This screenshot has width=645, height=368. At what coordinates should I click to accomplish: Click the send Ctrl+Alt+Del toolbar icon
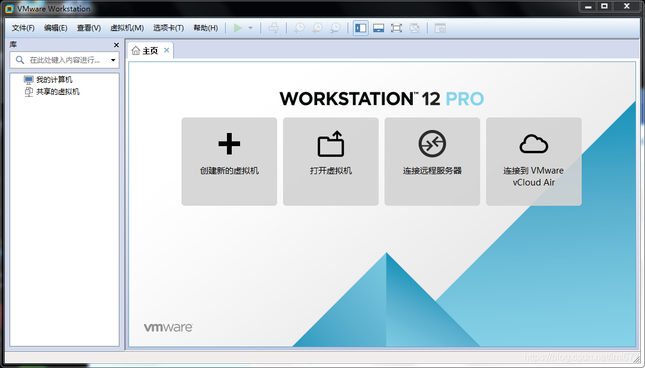(274, 28)
